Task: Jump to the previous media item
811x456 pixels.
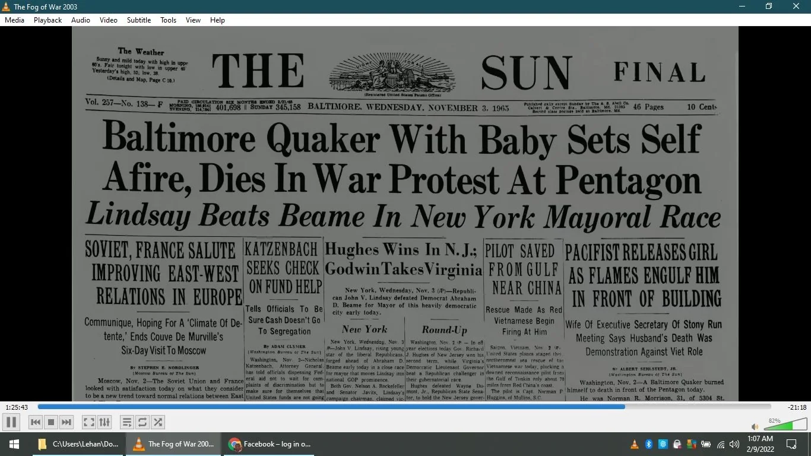Action: tap(36, 422)
